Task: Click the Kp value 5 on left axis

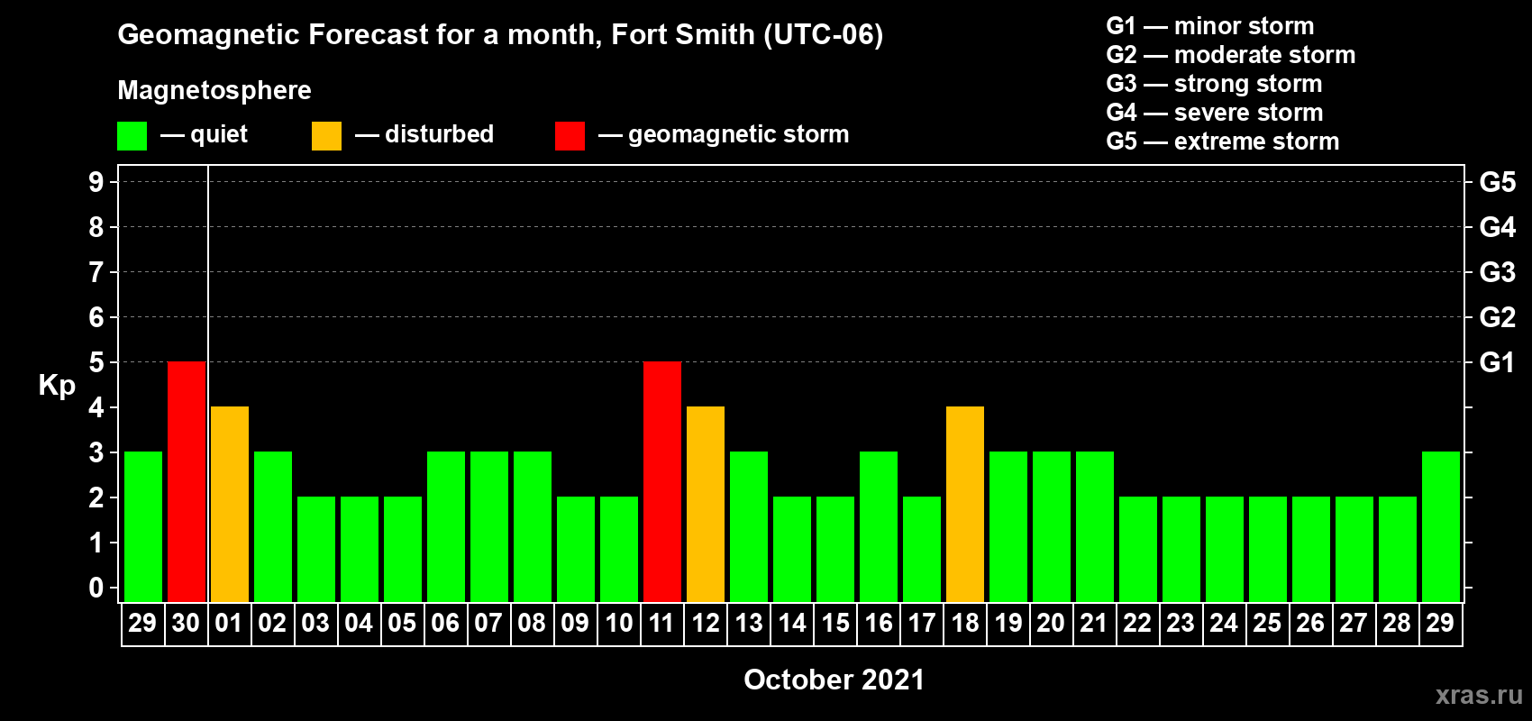Action: [x=96, y=362]
